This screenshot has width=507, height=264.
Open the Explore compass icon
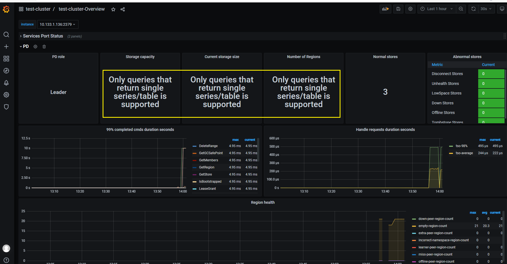(x=6, y=71)
